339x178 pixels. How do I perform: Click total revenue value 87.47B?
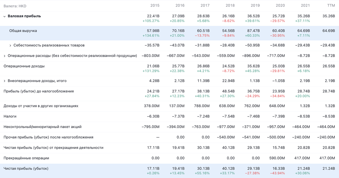253,31
